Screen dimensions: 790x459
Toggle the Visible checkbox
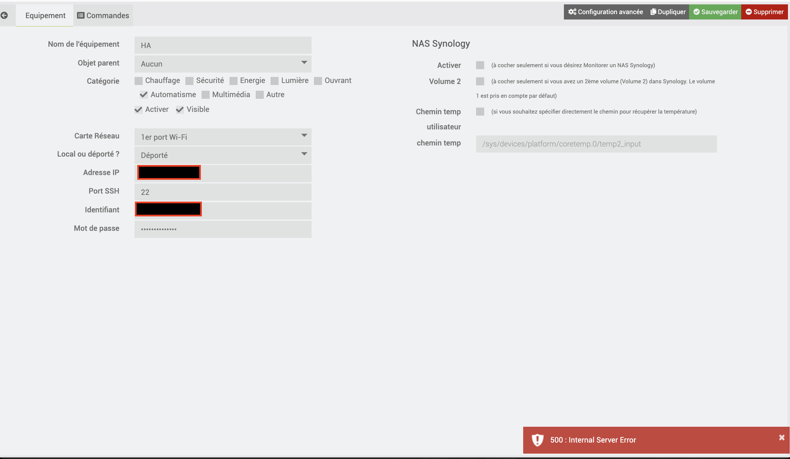[x=180, y=110]
